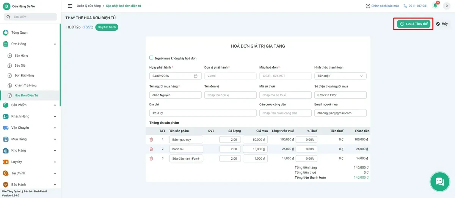455x198 pixels.
Task: Click the Tổng Quan dashboard icon
Action: (x=6, y=33)
